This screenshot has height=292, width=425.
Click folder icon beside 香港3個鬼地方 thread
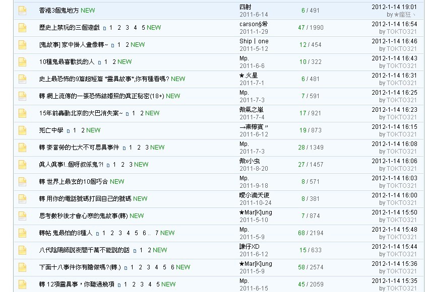point(22,11)
